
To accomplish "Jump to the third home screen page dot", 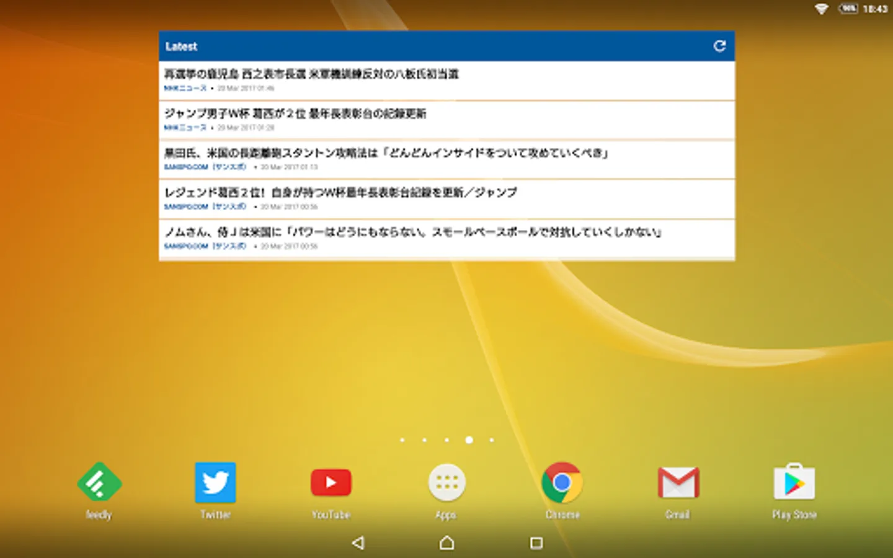I will (x=446, y=440).
